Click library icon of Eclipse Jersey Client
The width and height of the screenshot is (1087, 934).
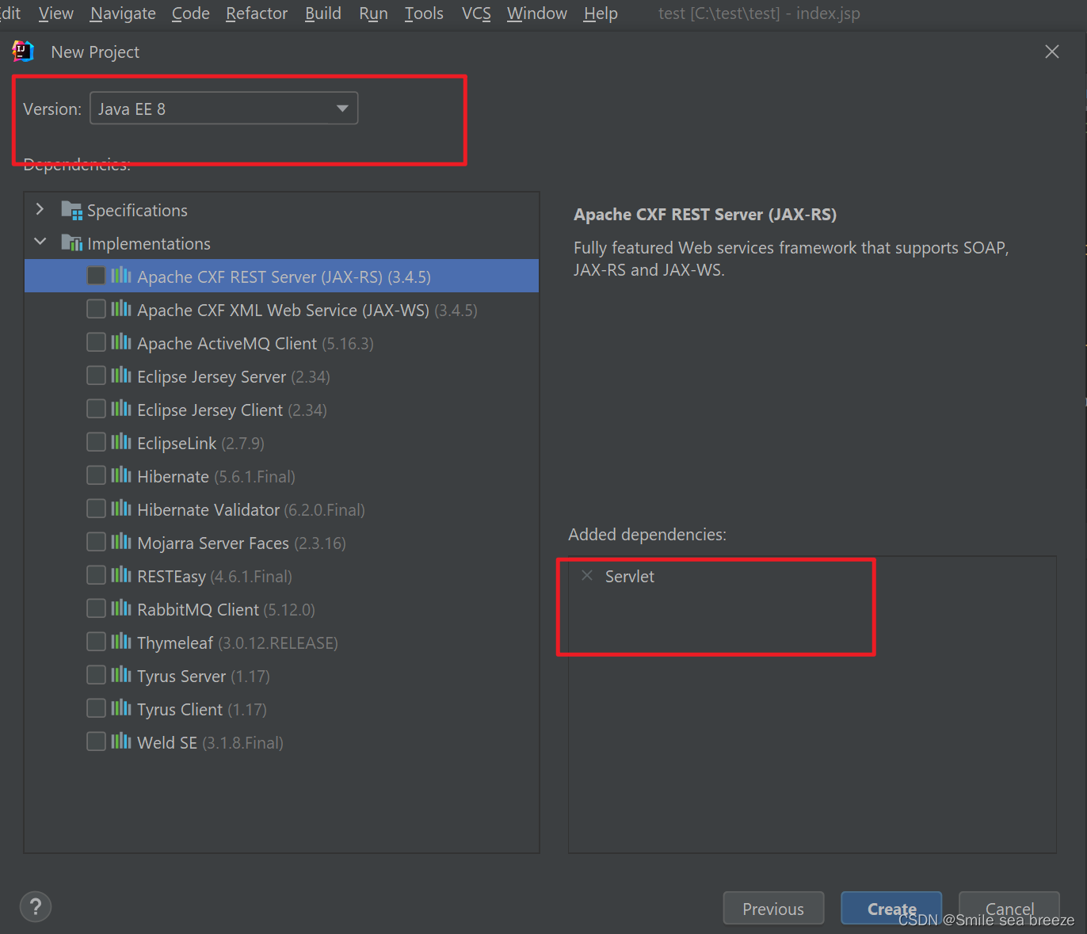pos(121,409)
